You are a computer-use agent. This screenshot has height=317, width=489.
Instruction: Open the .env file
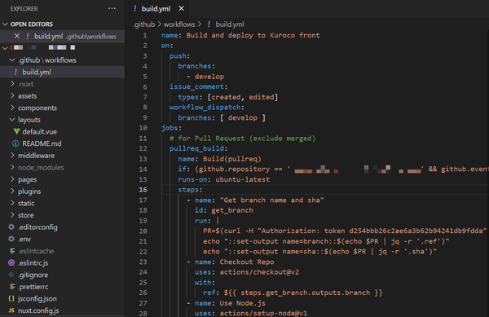point(24,239)
